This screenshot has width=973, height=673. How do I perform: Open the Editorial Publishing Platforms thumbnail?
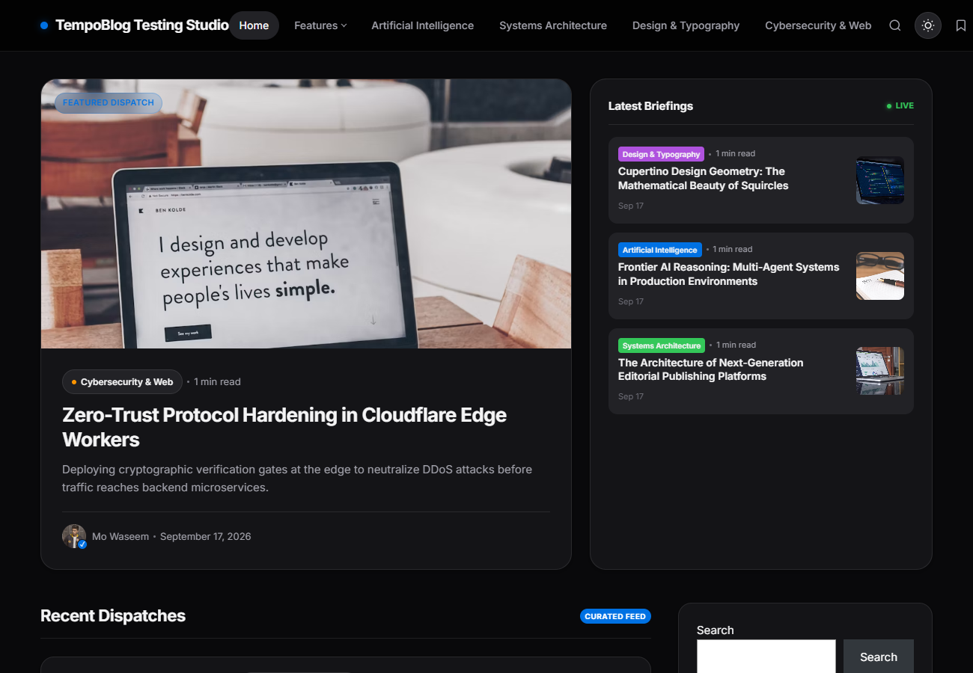pos(880,371)
